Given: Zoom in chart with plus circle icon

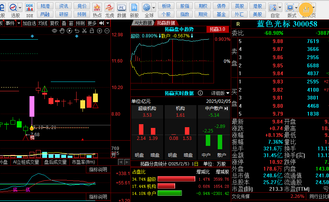Looking at the screenshot, I should 99,31.
